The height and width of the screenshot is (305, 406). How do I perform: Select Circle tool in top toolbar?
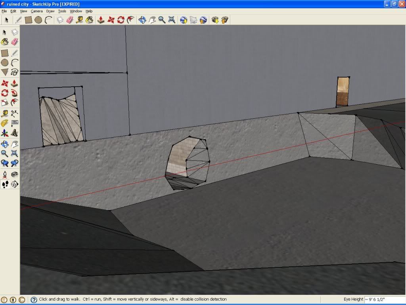38,20
